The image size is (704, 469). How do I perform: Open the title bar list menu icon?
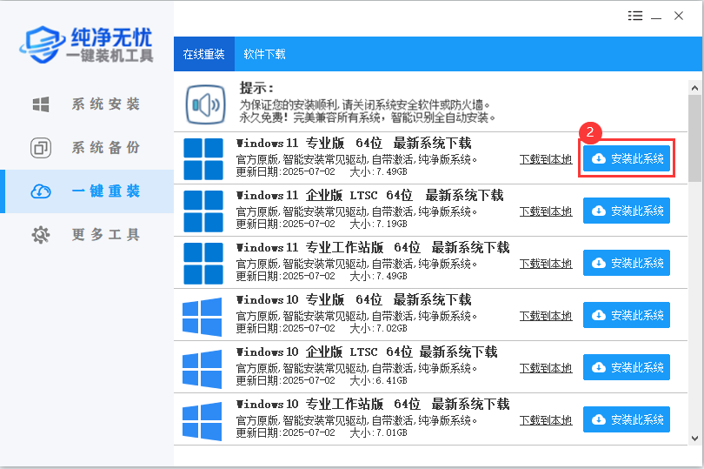click(635, 17)
